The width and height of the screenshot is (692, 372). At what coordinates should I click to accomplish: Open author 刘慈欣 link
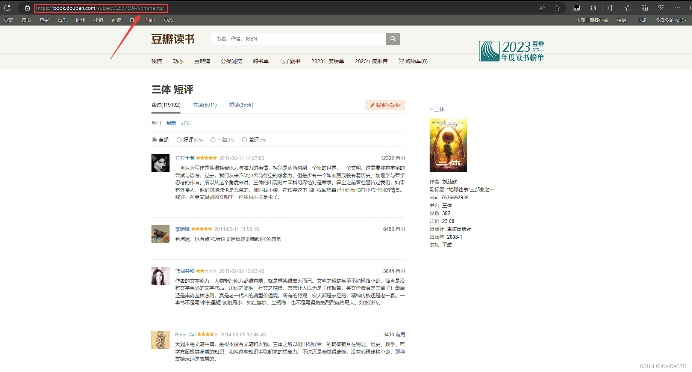click(x=450, y=182)
